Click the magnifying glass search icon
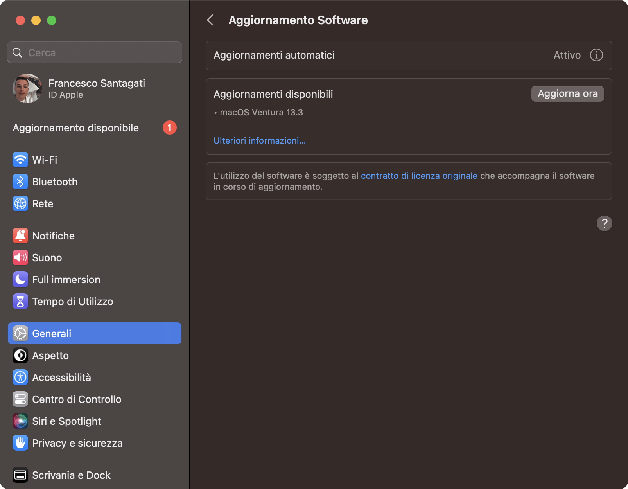The height and width of the screenshot is (489, 628). click(18, 52)
